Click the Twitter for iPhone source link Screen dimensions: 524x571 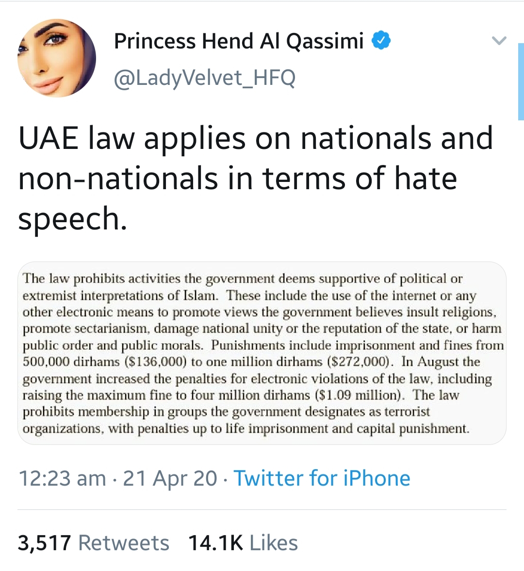coord(322,478)
